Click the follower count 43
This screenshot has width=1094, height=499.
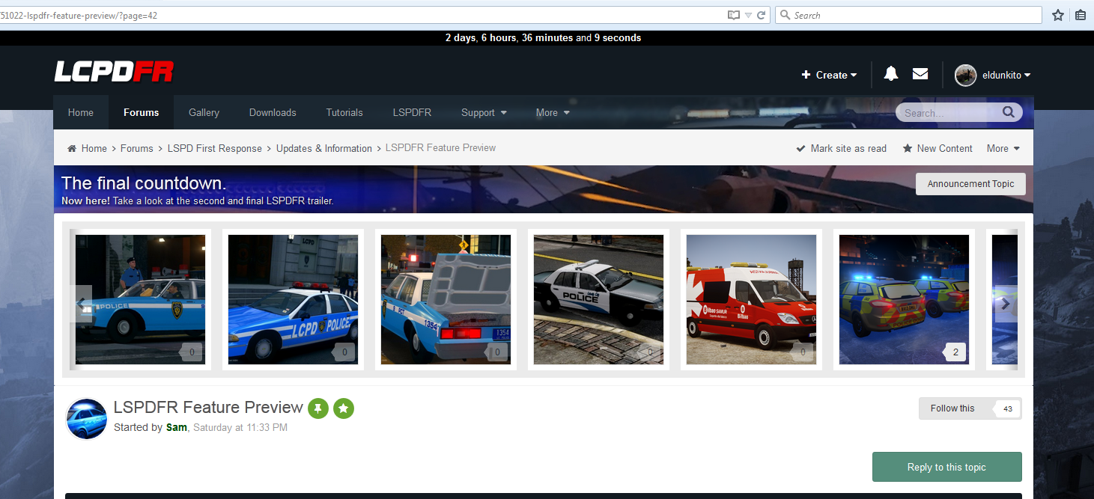point(1007,408)
